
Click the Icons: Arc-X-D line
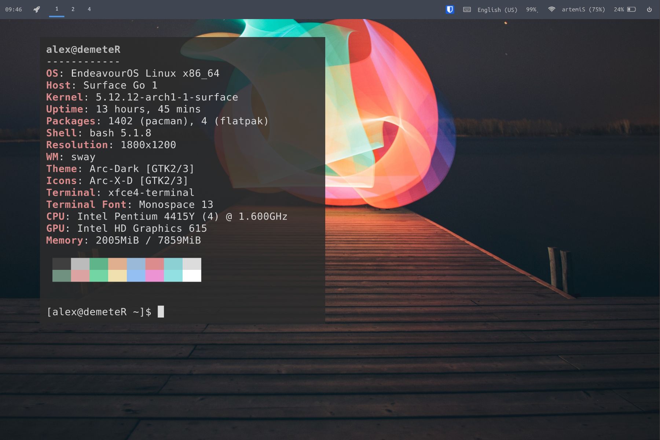[117, 181]
